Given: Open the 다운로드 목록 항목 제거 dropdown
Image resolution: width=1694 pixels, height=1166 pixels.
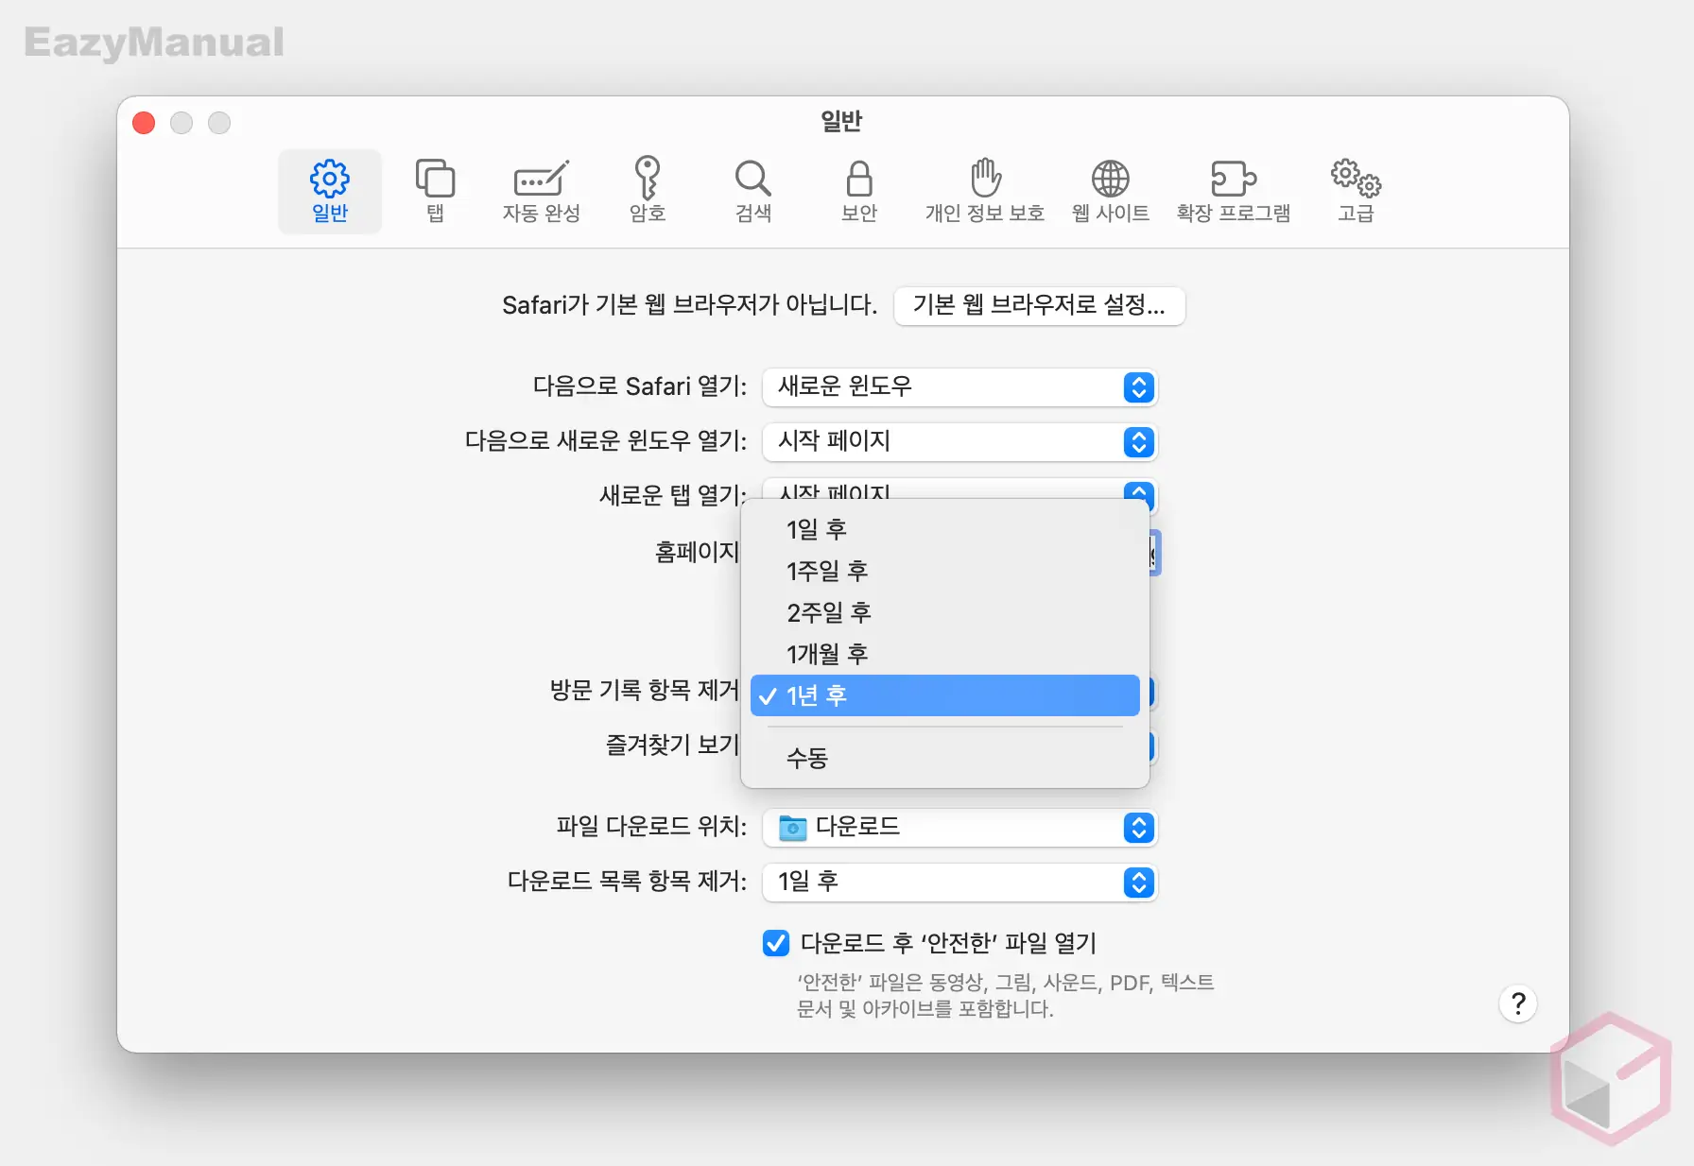Looking at the screenshot, I should click(959, 883).
